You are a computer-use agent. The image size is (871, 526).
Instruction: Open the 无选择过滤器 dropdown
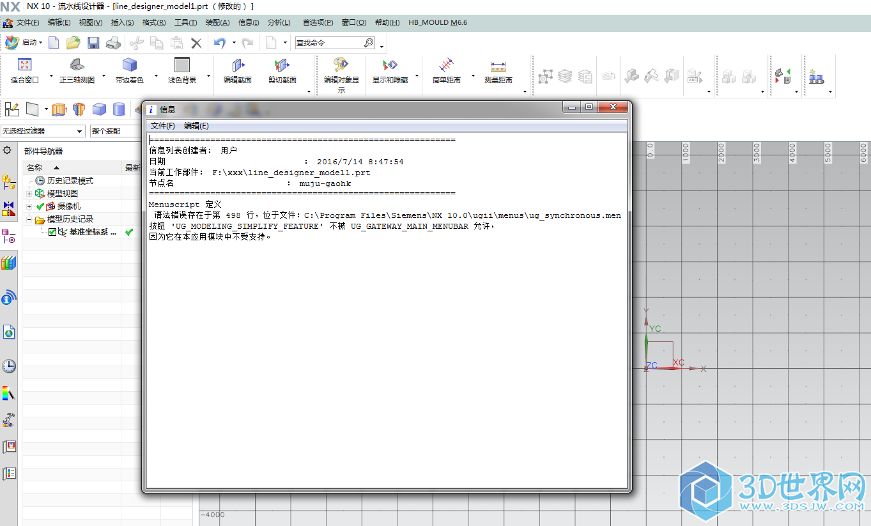[x=43, y=131]
